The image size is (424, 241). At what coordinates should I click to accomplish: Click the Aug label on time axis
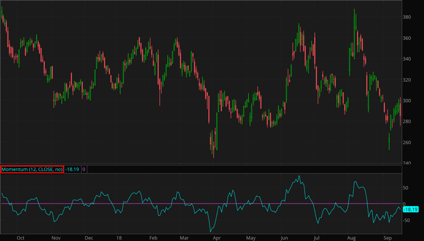(x=352, y=238)
